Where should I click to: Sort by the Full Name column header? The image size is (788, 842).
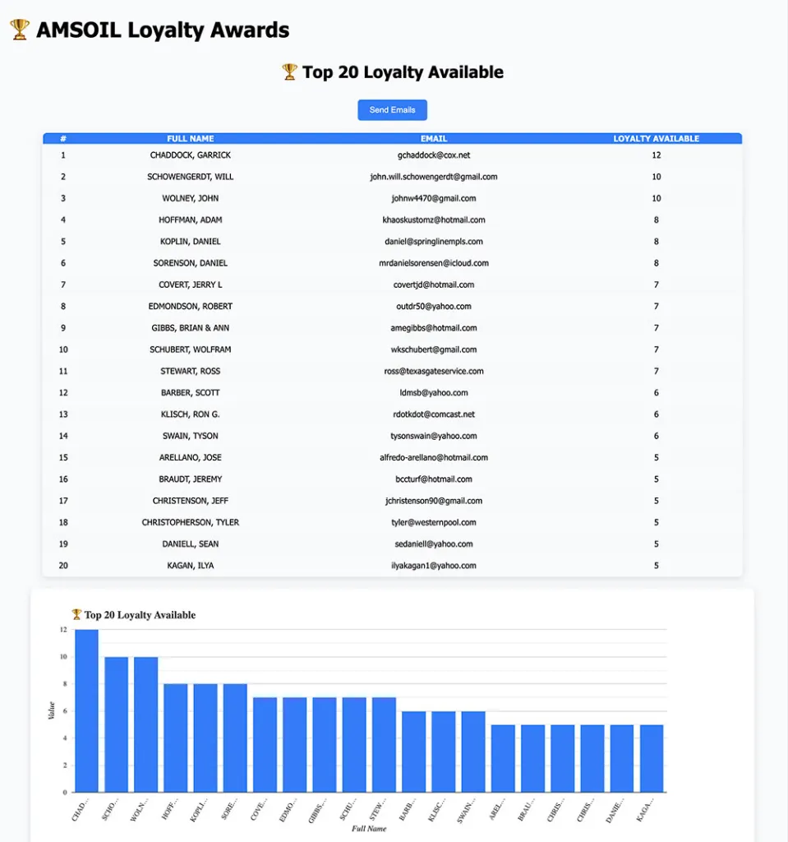click(x=190, y=139)
